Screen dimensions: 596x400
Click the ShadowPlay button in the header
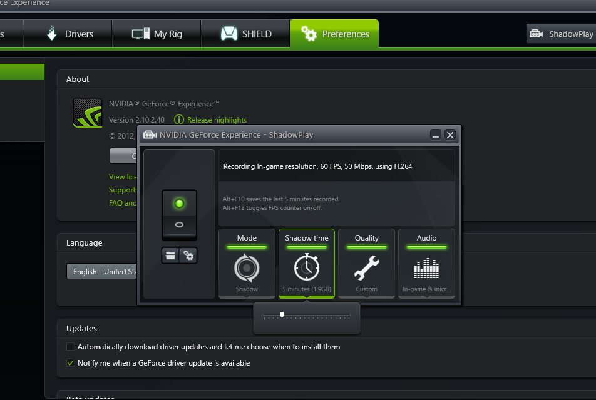tap(561, 34)
